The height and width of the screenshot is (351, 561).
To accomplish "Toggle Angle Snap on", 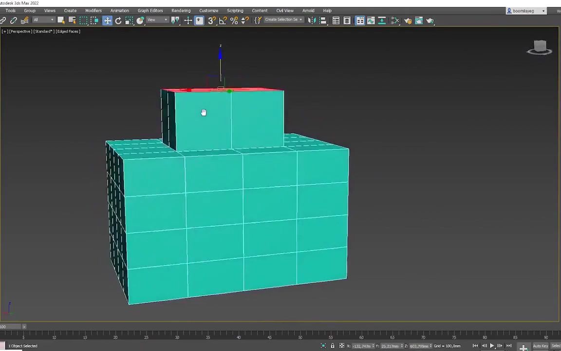I will (223, 20).
